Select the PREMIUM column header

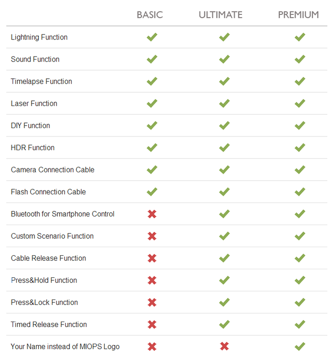(x=298, y=15)
